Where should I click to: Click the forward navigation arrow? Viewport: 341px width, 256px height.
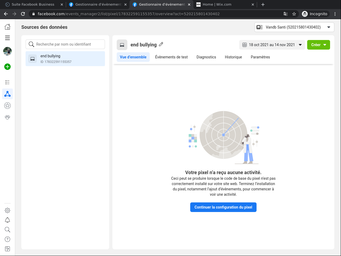tap(14, 14)
